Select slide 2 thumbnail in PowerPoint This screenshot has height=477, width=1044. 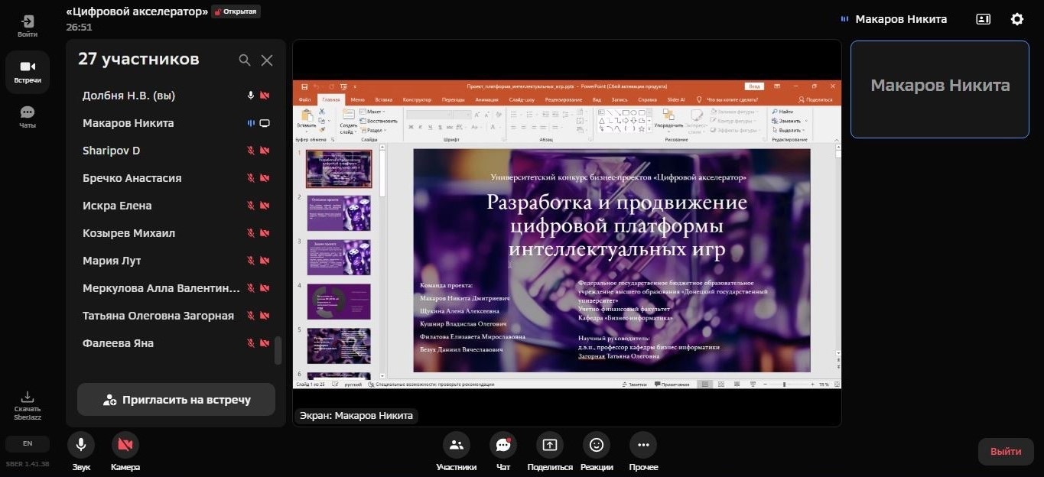coord(339,213)
